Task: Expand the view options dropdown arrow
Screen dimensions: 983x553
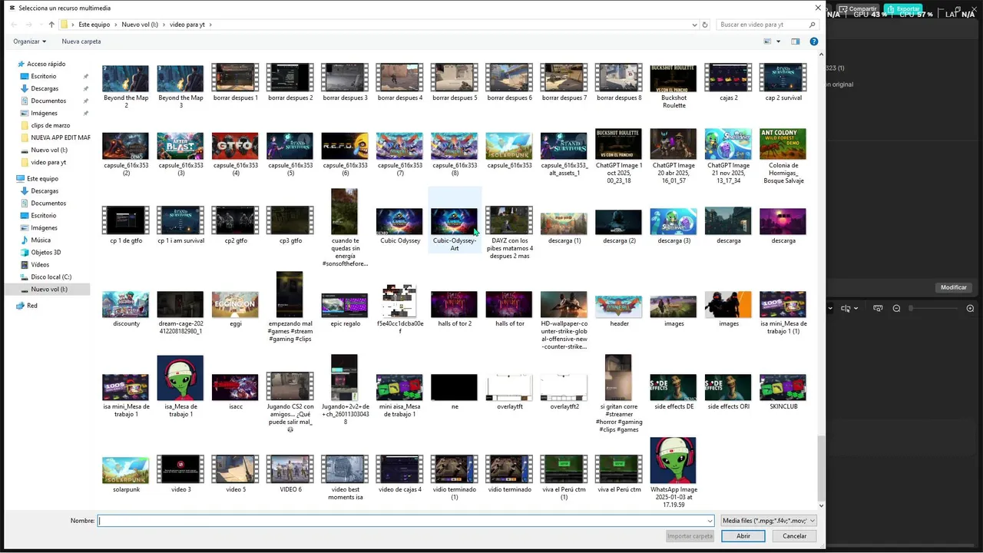Action: coord(778,41)
